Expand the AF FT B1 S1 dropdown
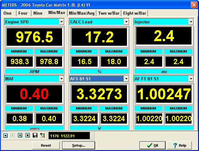Viewport: 199px width, 151px height. click(x=191, y=79)
